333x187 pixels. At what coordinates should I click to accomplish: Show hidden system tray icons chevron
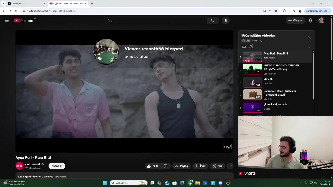tap(300, 183)
